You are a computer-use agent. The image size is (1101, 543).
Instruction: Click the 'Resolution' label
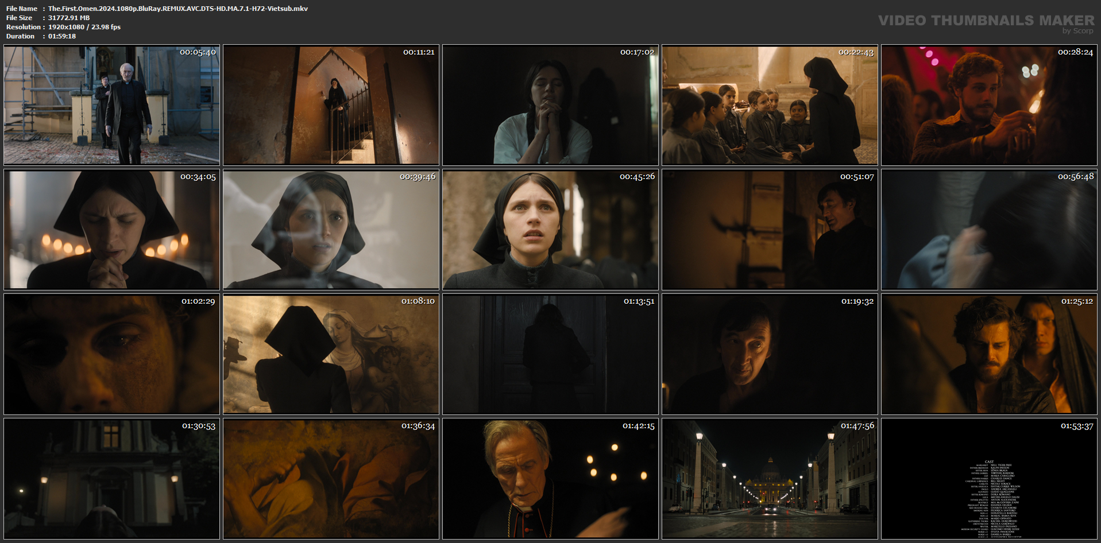click(x=24, y=27)
